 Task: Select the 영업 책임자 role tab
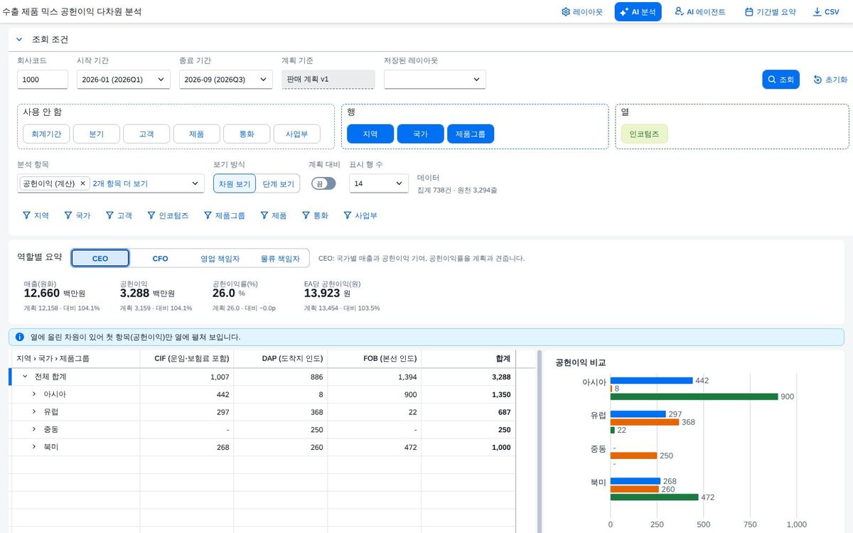tap(220, 258)
